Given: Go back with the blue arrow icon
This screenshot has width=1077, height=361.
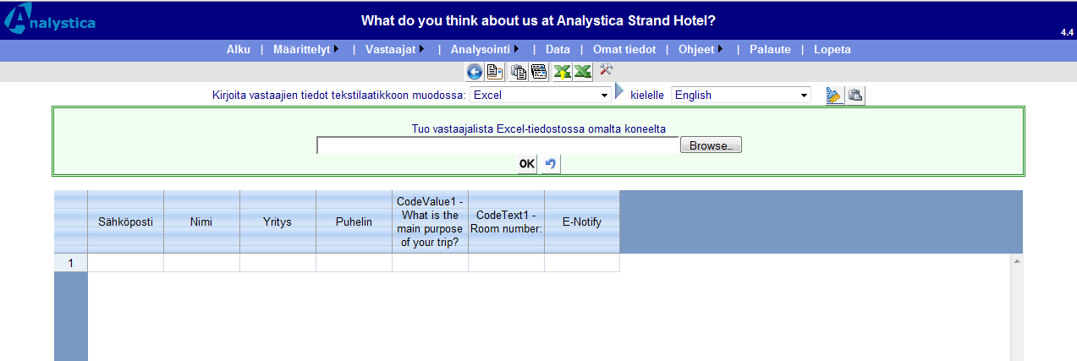Looking at the screenshot, I should click(x=475, y=72).
